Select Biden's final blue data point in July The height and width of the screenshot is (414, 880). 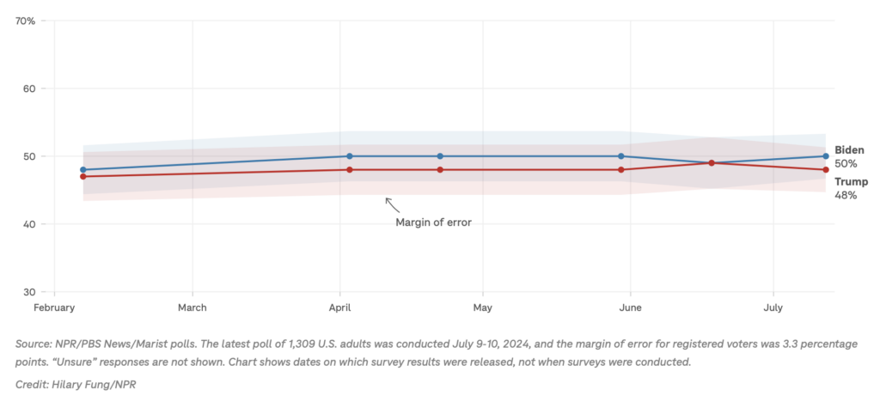(x=826, y=156)
